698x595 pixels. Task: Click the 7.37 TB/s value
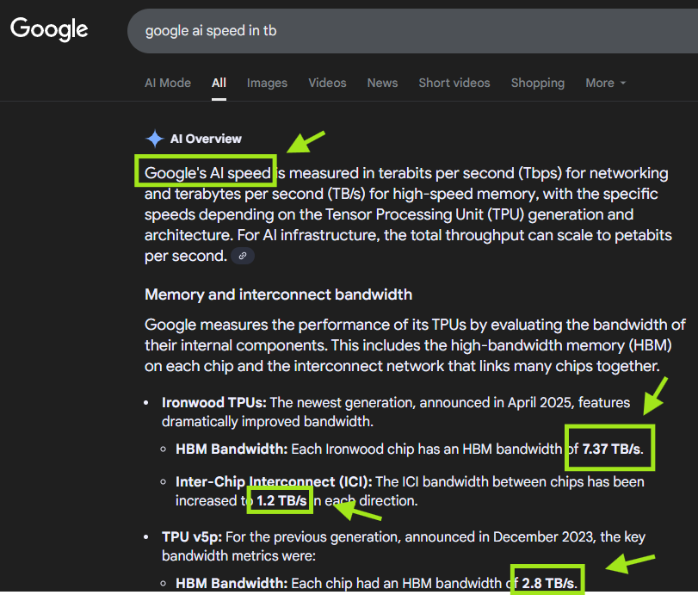pos(613,449)
